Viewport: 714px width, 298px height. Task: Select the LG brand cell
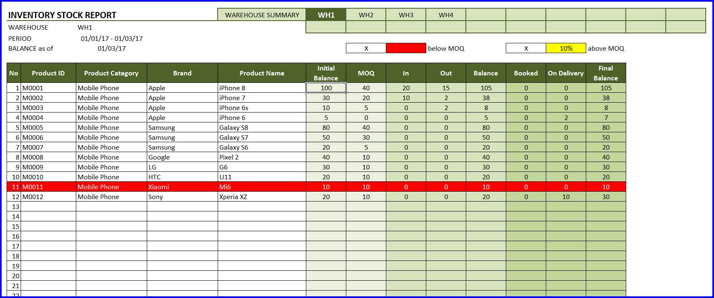coord(182,167)
